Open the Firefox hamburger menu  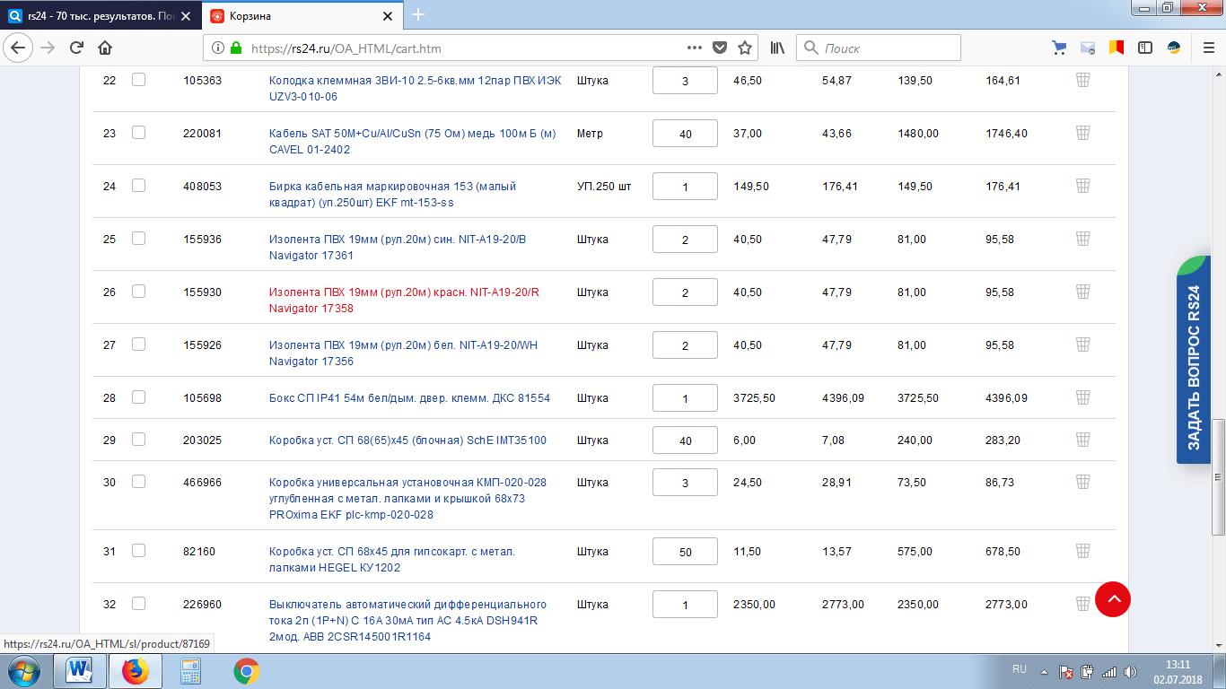(x=1207, y=48)
